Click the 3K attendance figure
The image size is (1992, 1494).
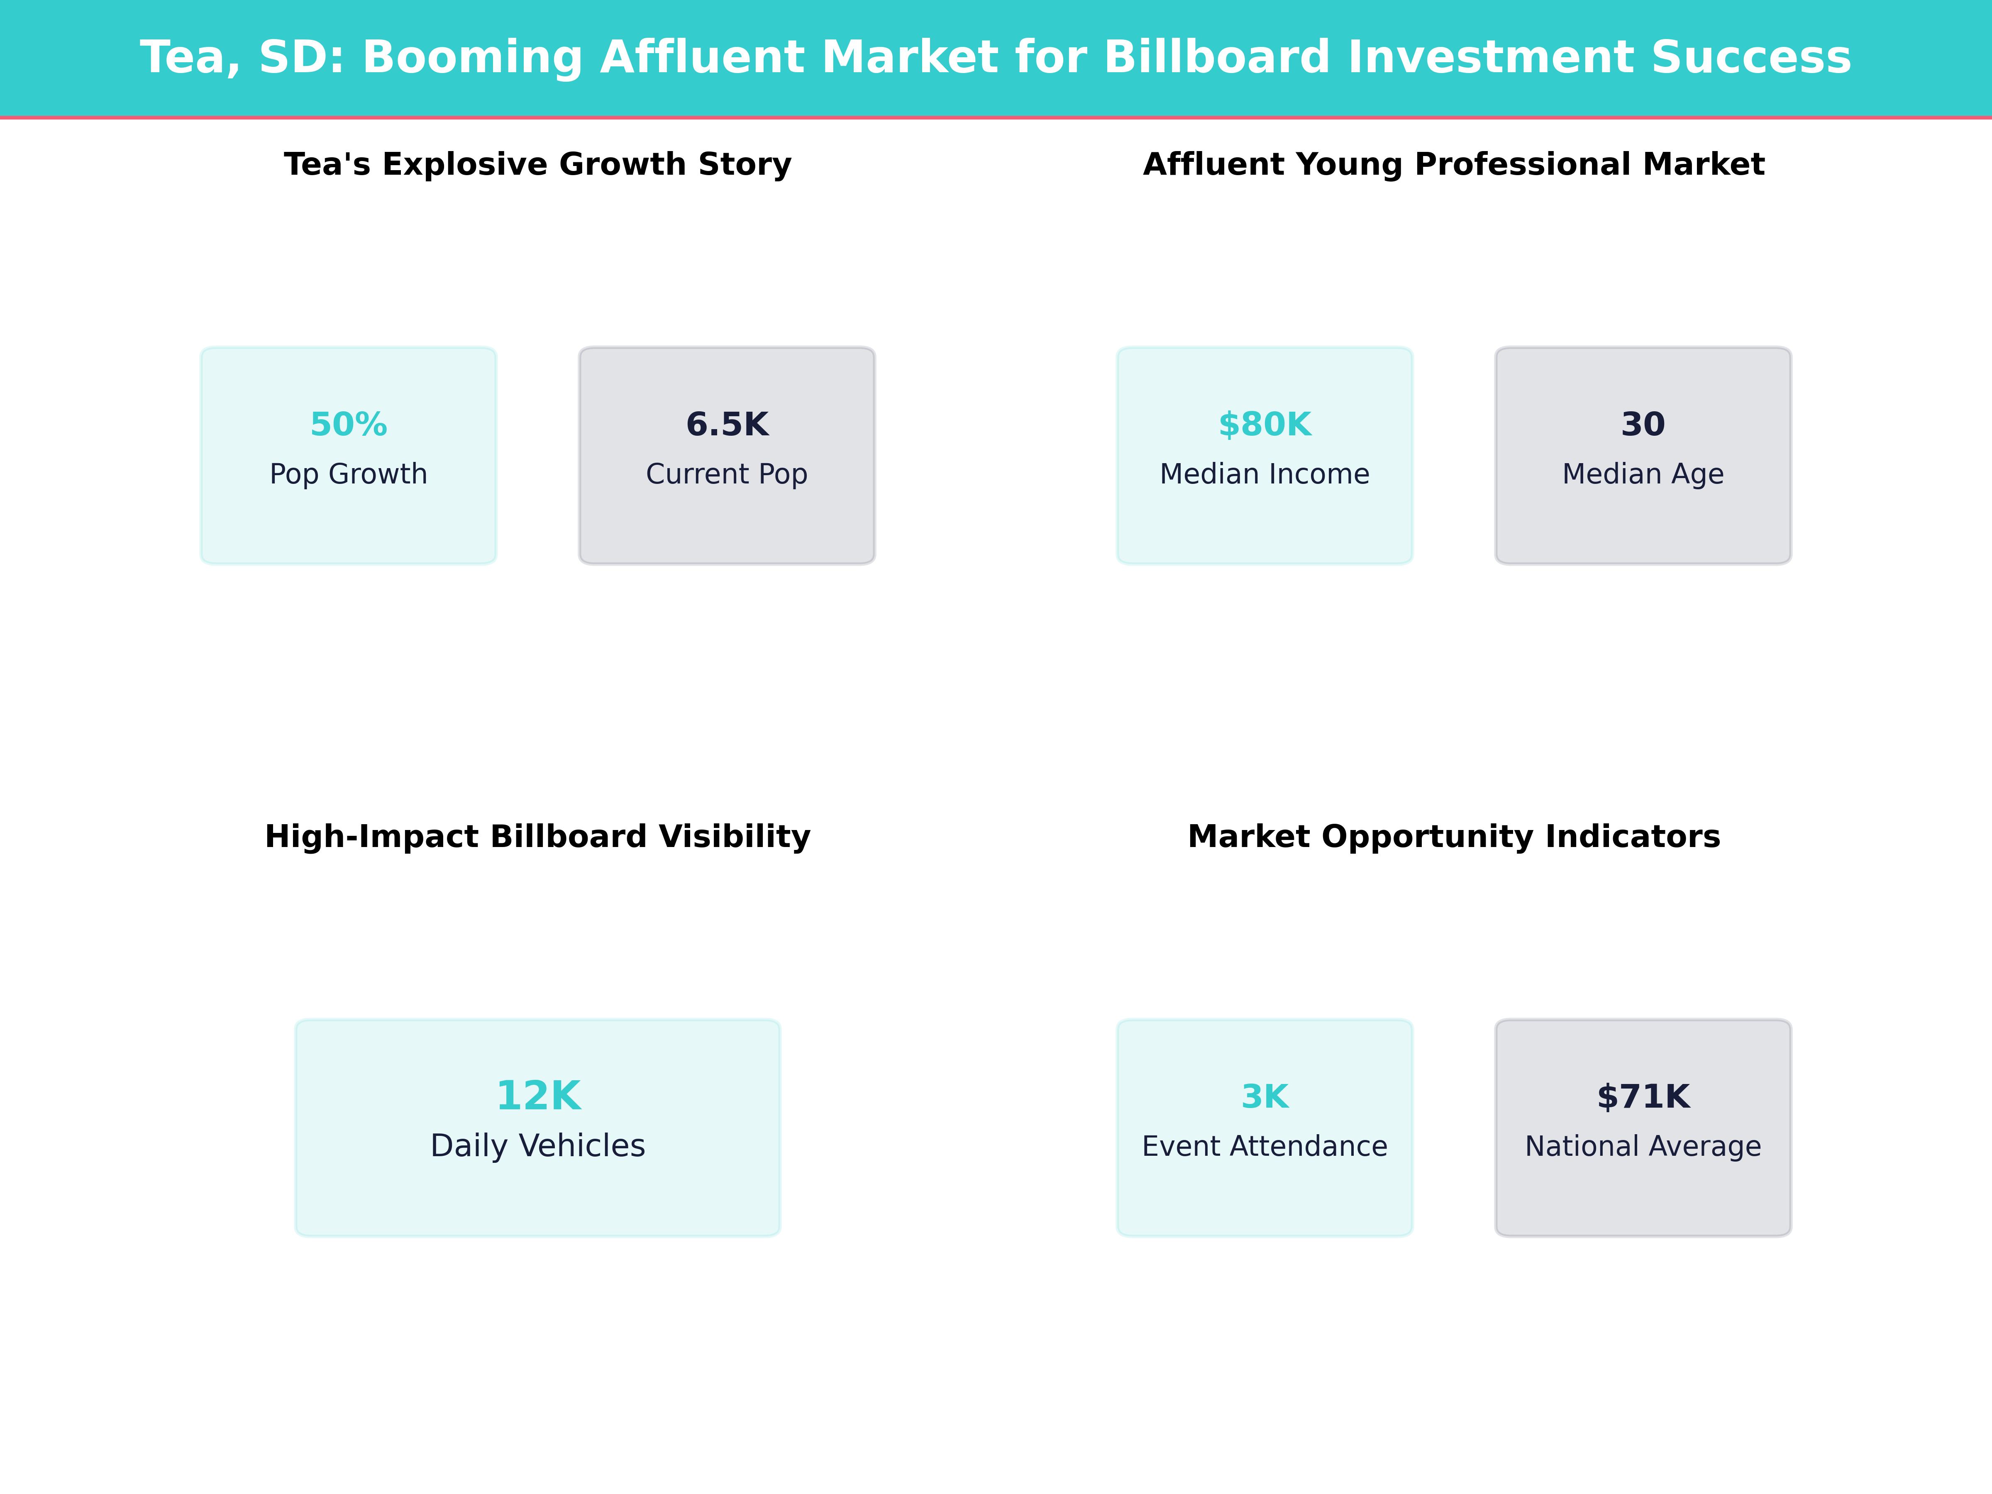[1265, 1096]
